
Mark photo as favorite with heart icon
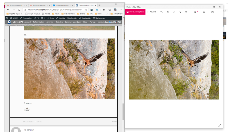point(174,12)
